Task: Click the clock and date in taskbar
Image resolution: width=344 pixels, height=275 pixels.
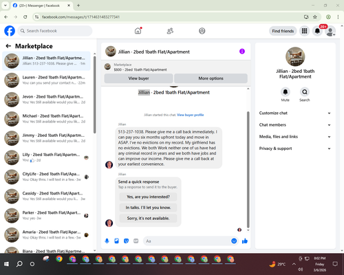Action: click(x=320, y=264)
